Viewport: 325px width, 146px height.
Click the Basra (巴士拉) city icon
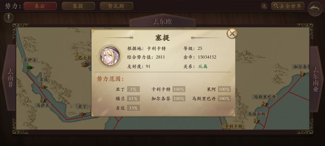click(85, 65)
